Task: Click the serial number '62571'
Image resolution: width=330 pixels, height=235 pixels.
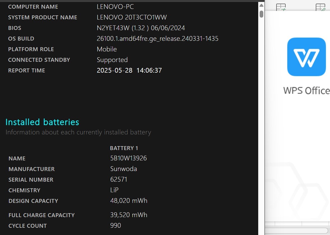Action: tap(119, 179)
